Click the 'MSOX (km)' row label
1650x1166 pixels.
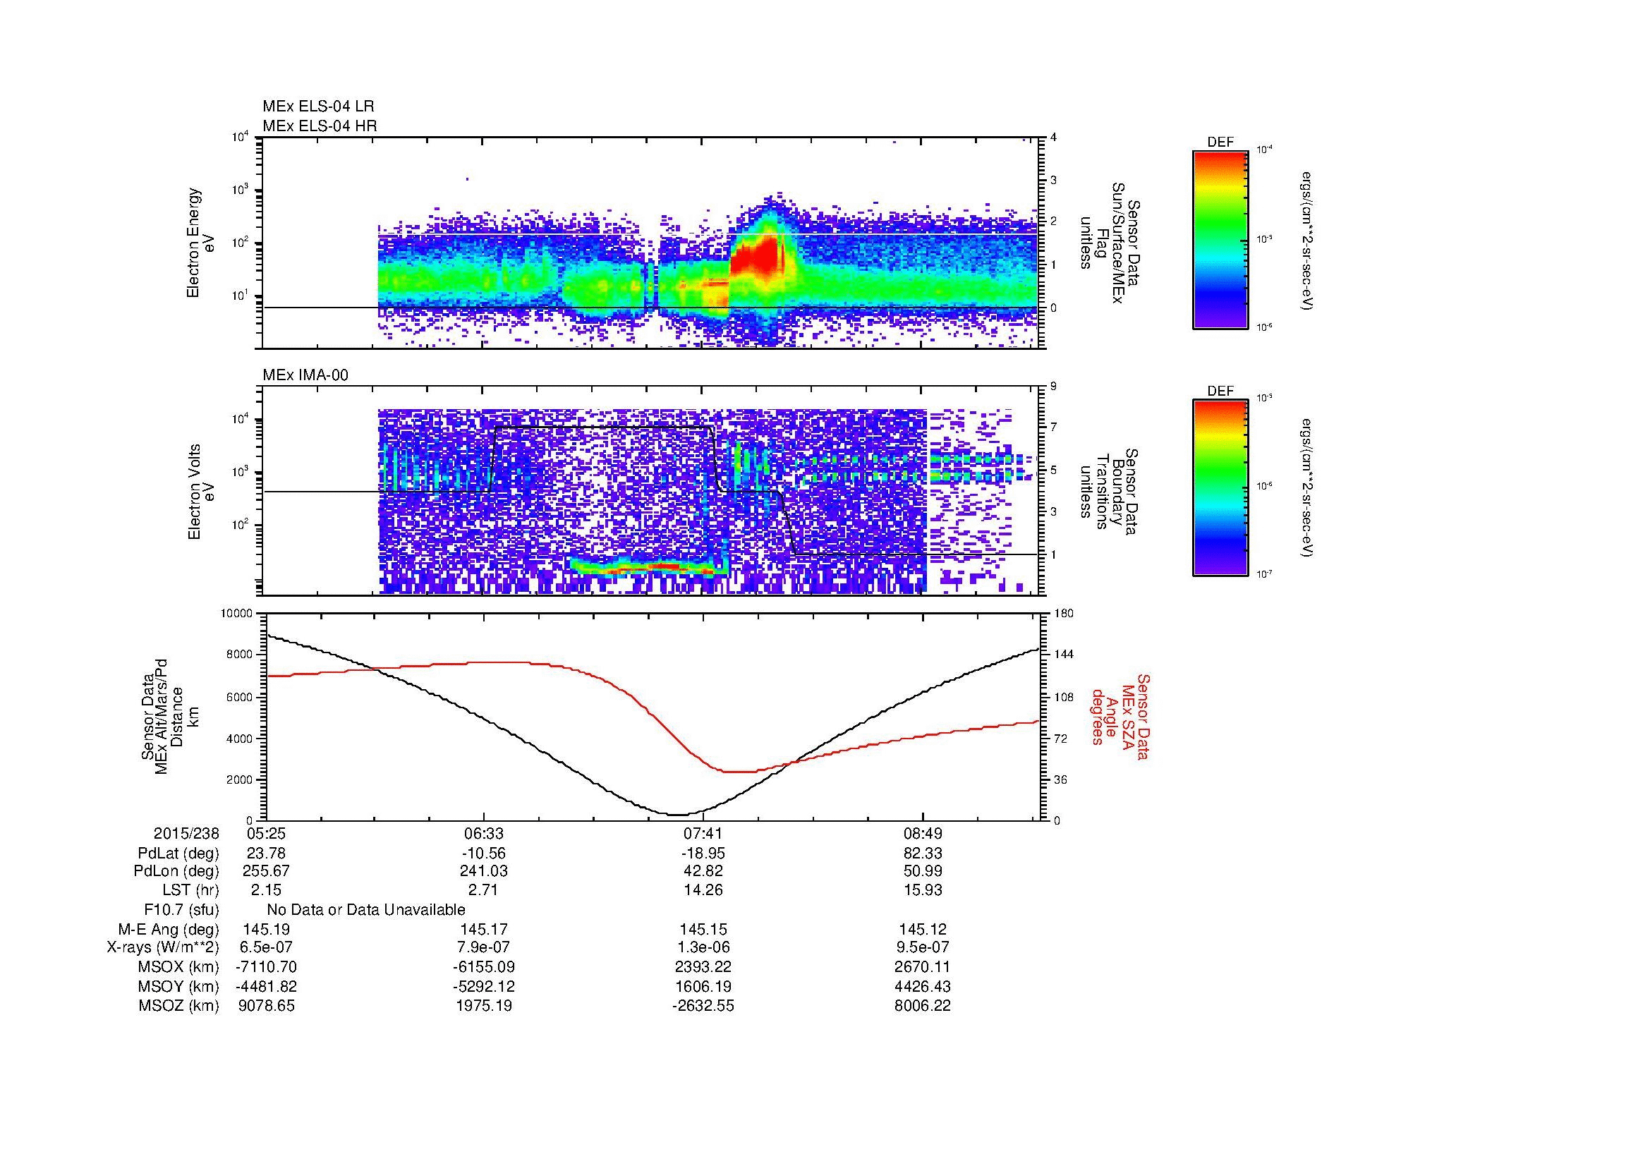click(x=178, y=967)
